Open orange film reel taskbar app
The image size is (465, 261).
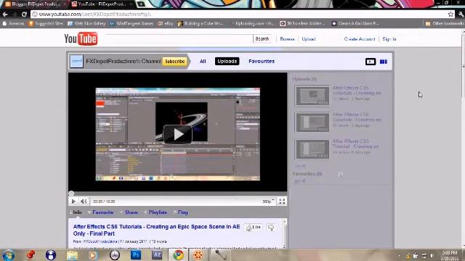click(x=198, y=254)
